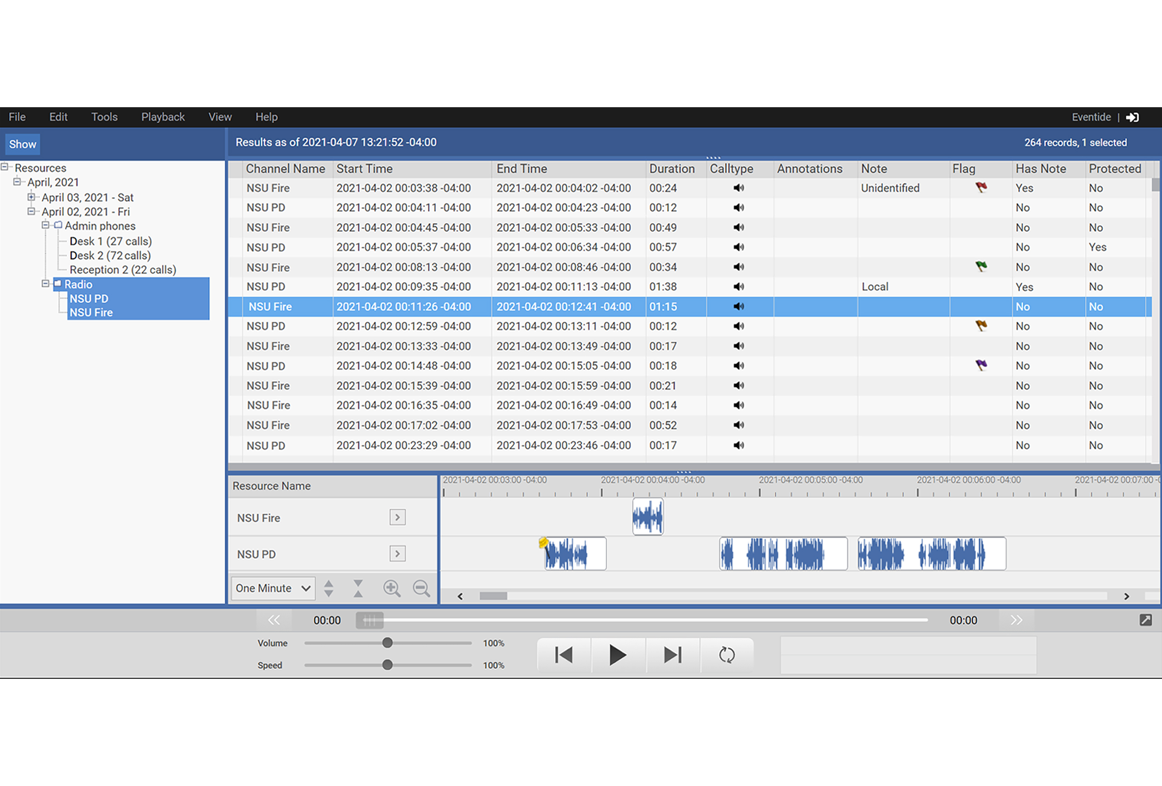Click the green flag on the 00:08:13 row
The height and width of the screenshot is (786, 1162).
tap(981, 267)
